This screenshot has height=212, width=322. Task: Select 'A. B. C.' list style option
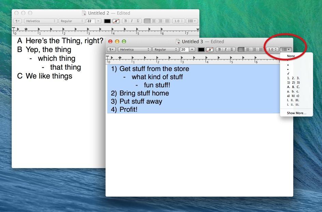coord(293,87)
